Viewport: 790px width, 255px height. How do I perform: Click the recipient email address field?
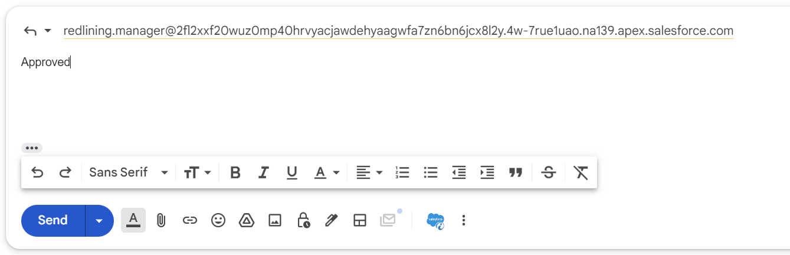click(398, 31)
